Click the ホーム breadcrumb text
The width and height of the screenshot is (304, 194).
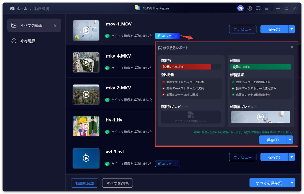click(x=22, y=9)
